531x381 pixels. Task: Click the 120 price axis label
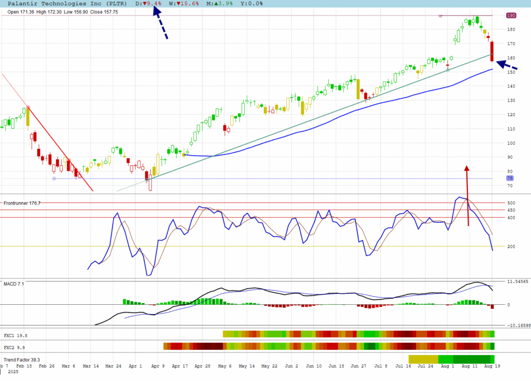pyautogui.click(x=511, y=115)
